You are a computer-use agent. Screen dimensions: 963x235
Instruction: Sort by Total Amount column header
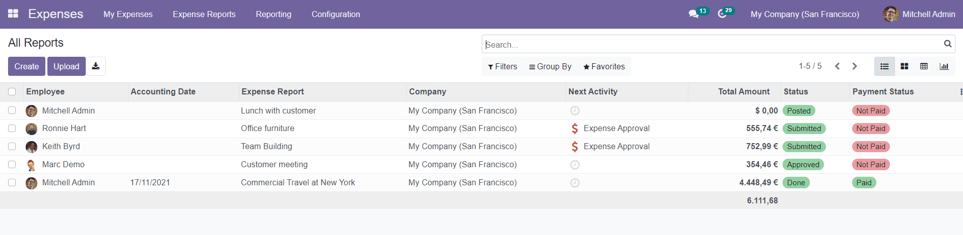[x=744, y=91]
